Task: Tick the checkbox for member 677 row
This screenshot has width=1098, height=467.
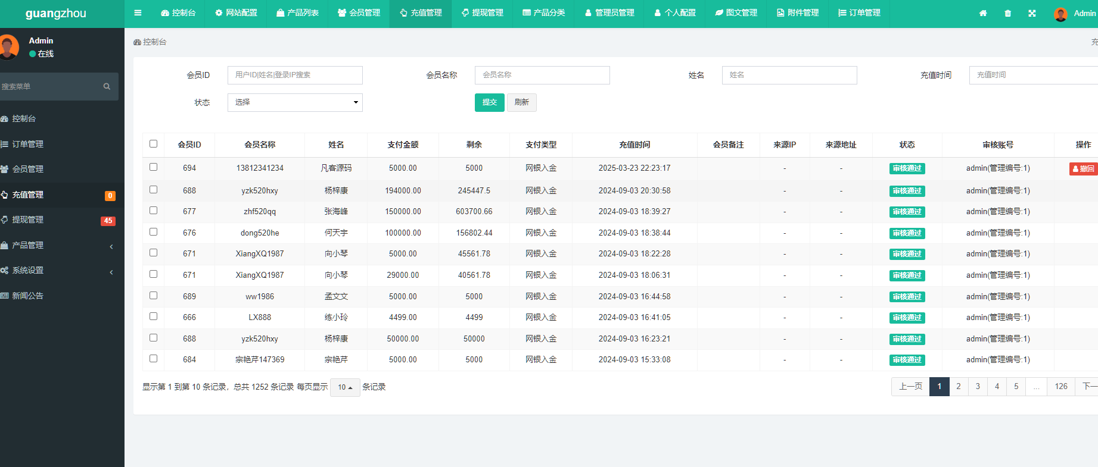Action: pos(153,211)
